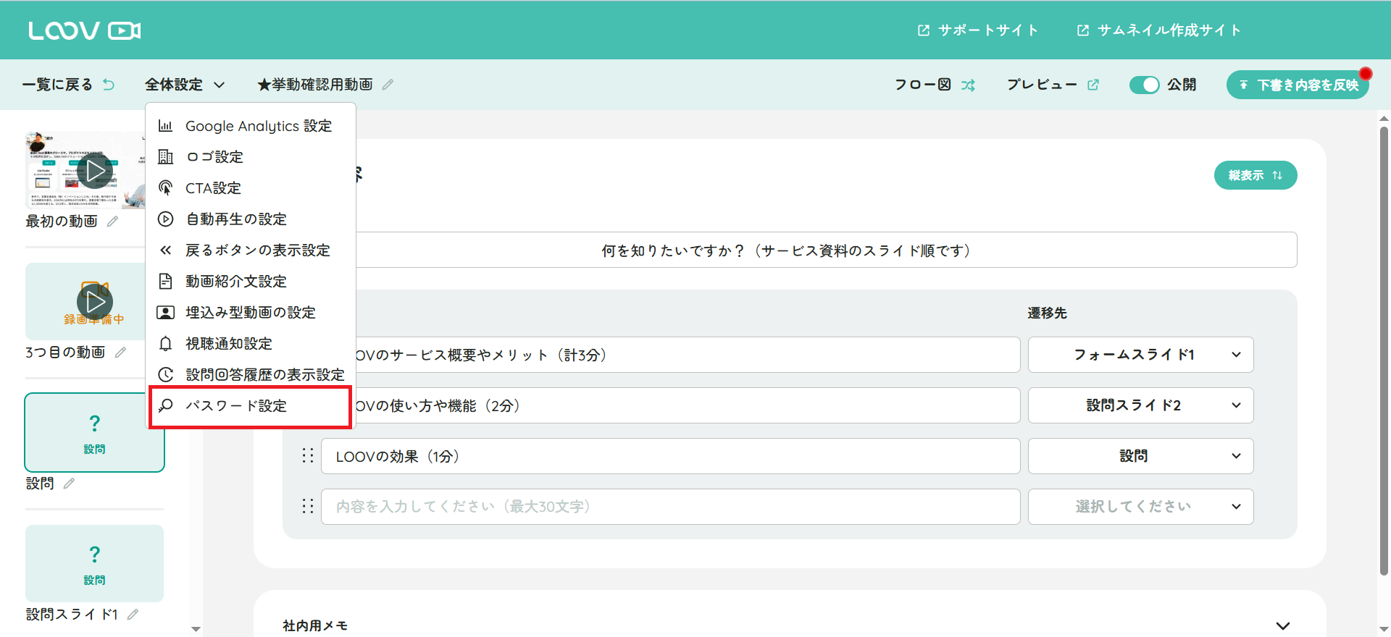Image resolution: width=1391 pixels, height=637 pixels.
Task: Open the 設問 destination dropdown
Action: (x=1140, y=456)
